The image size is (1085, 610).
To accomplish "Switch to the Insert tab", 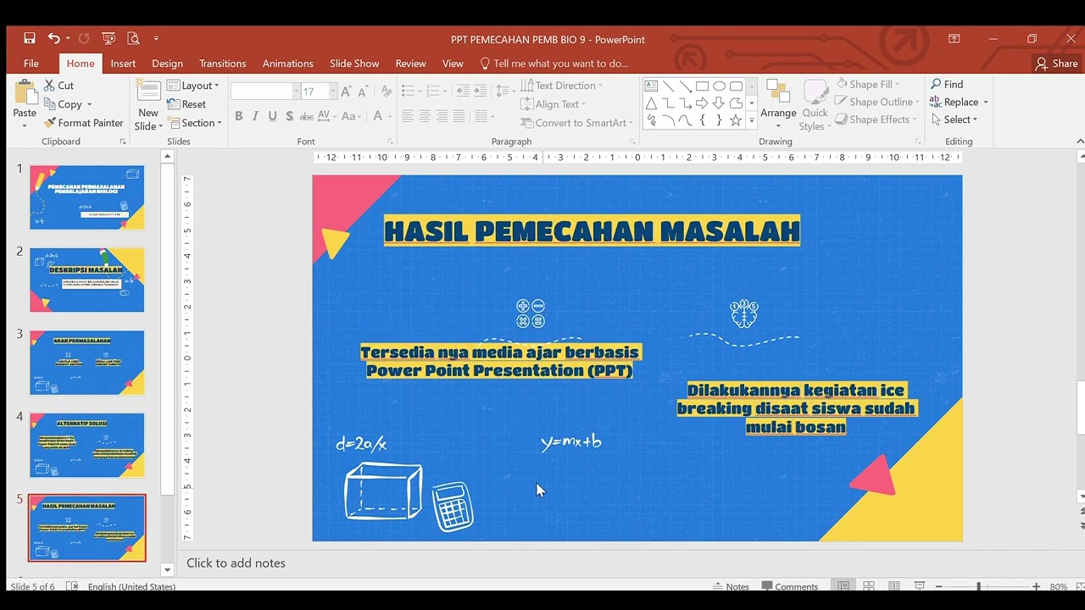I will [123, 64].
